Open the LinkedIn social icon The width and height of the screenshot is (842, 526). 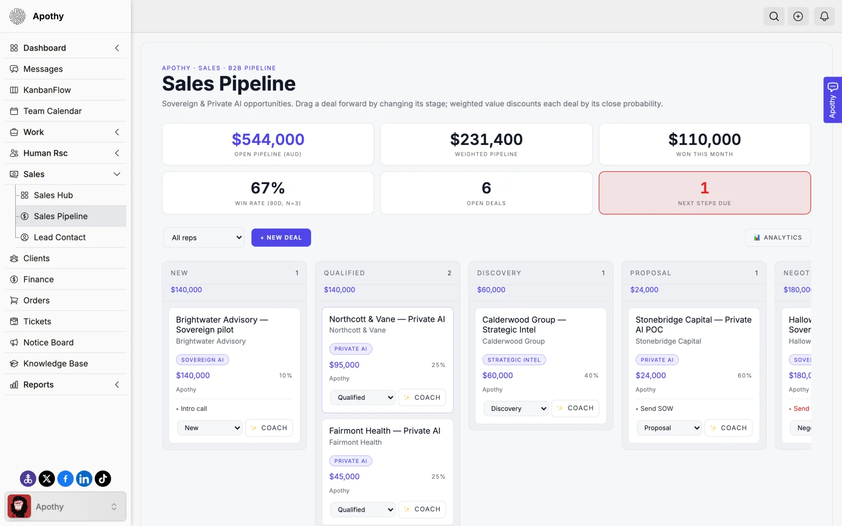tap(84, 478)
